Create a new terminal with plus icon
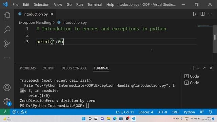Image resolution: width=217 pixels, height=122 pixels. pos(193,68)
